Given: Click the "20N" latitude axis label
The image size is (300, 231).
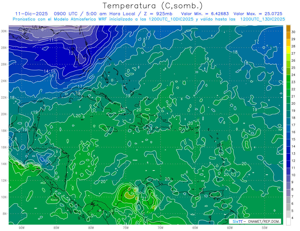Looking at the screenshot, I should coord(4,114).
